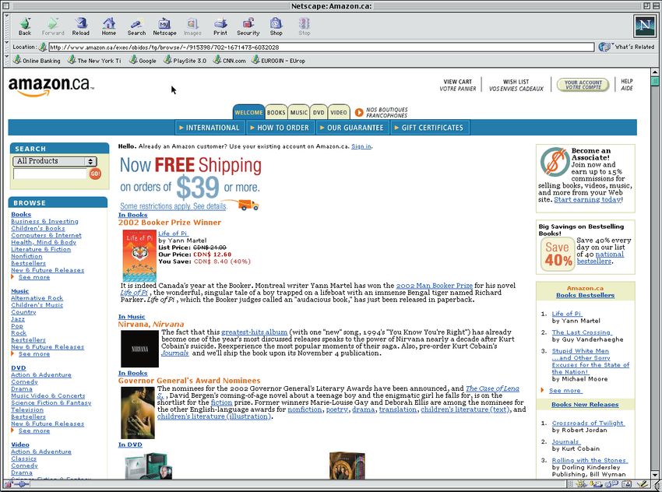Open the Home page icon
The height and width of the screenshot is (492, 662).
[108, 26]
